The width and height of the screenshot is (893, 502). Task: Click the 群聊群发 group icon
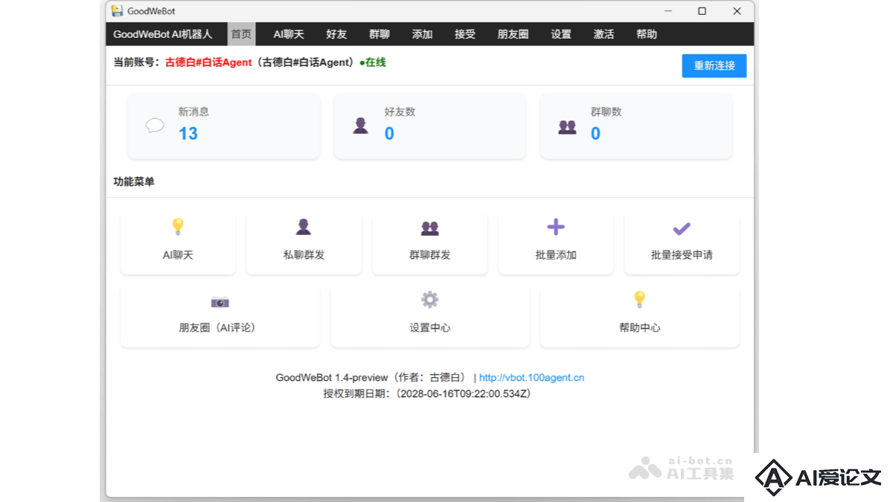tap(429, 228)
